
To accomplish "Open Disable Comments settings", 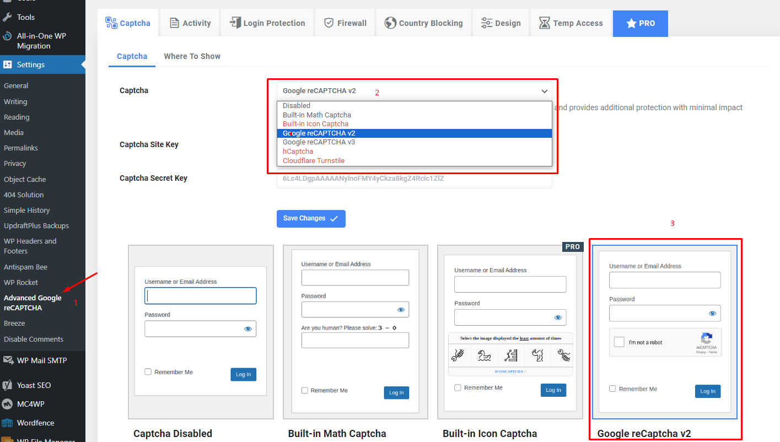I will (x=34, y=339).
